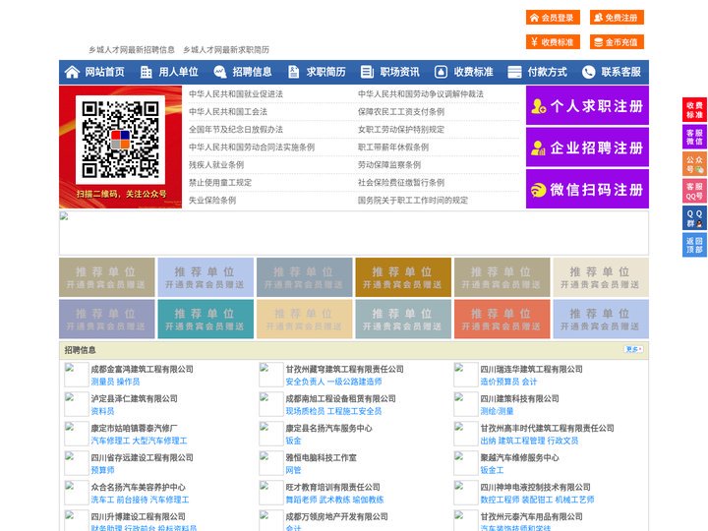Click the 更多 link in 招聘信息 header
The image size is (708, 531).
point(633,349)
